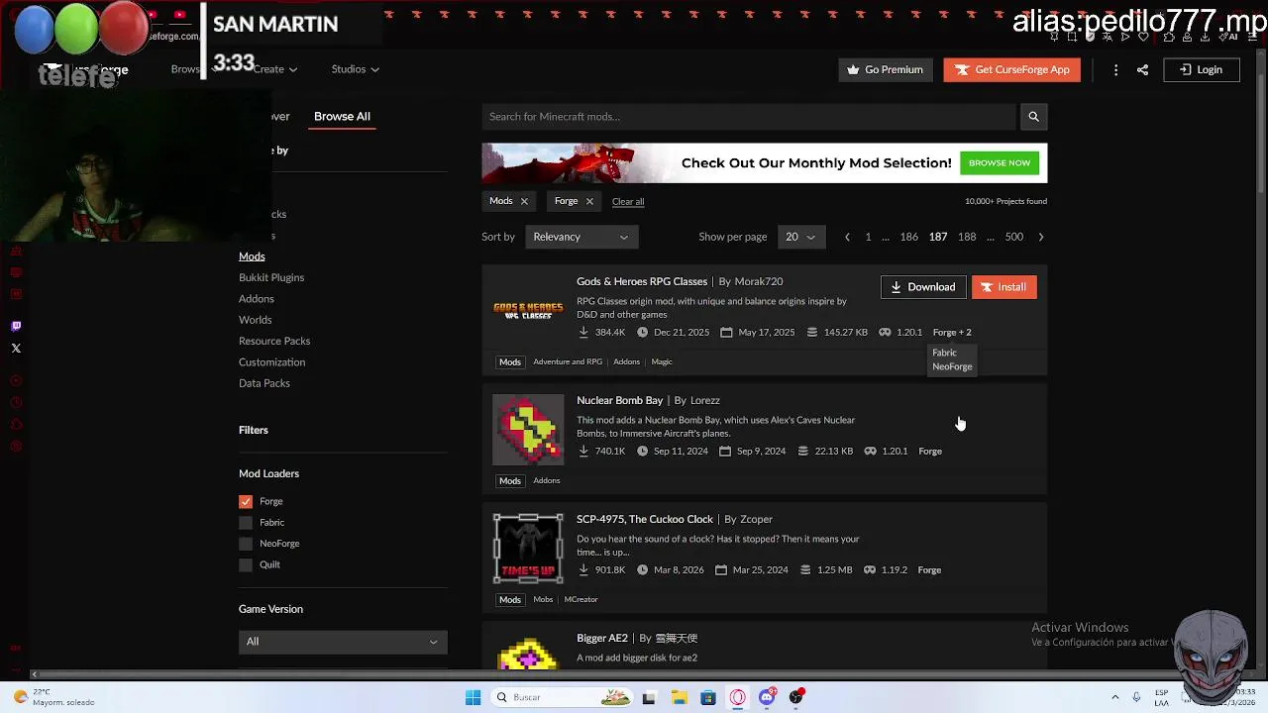The width and height of the screenshot is (1268, 713).
Task: Open the three-dot more options menu
Action: pyautogui.click(x=1115, y=69)
